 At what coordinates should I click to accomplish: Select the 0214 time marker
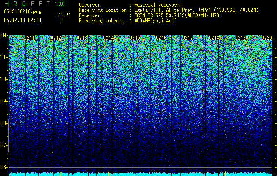click(108, 38)
